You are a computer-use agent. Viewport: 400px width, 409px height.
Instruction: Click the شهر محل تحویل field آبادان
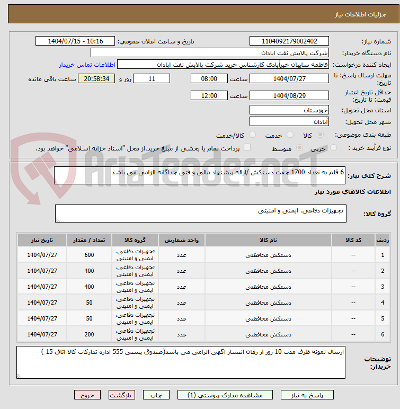289,121
